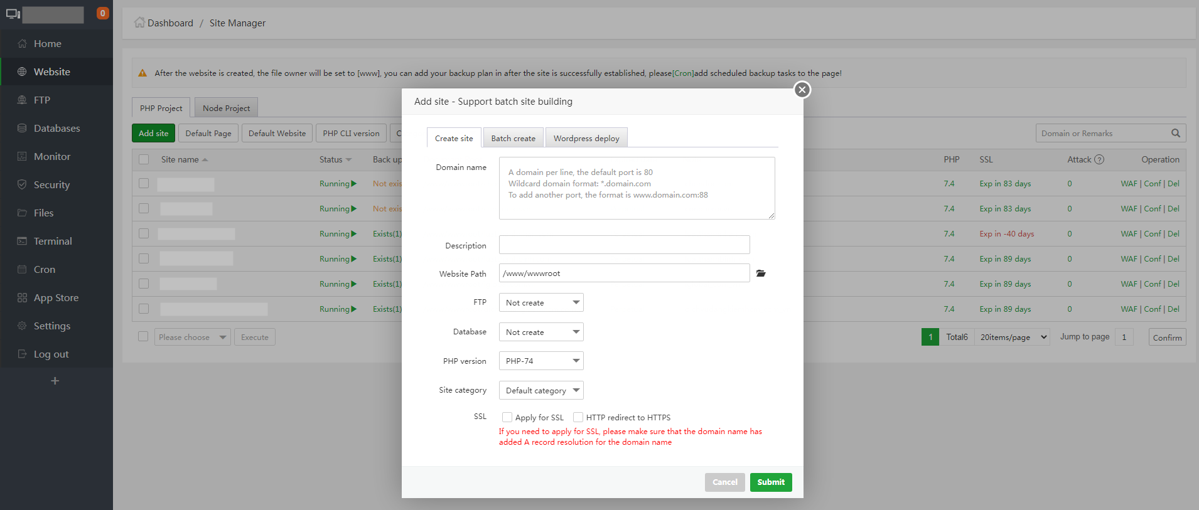This screenshot has width=1199, height=510.
Task: Click WAF link in the first row
Action: [x=1129, y=184]
